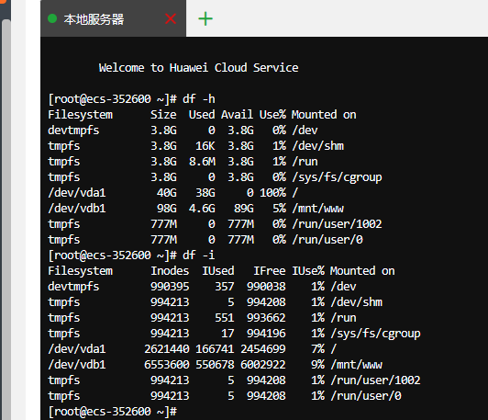Click the Inodes column header
The image size is (488, 420).
tap(170, 271)
